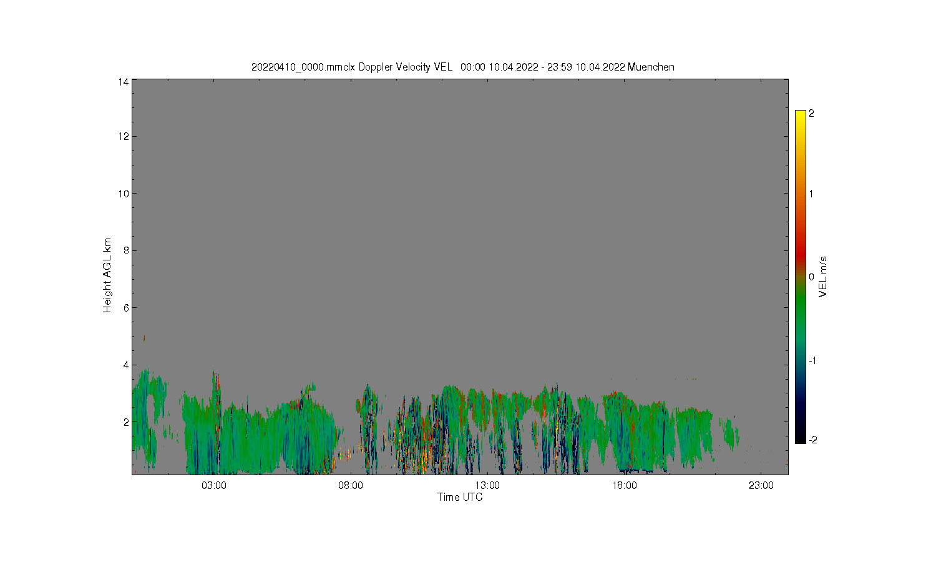
Task: Click the '23:00' time tick label
Action: [761, 486]
